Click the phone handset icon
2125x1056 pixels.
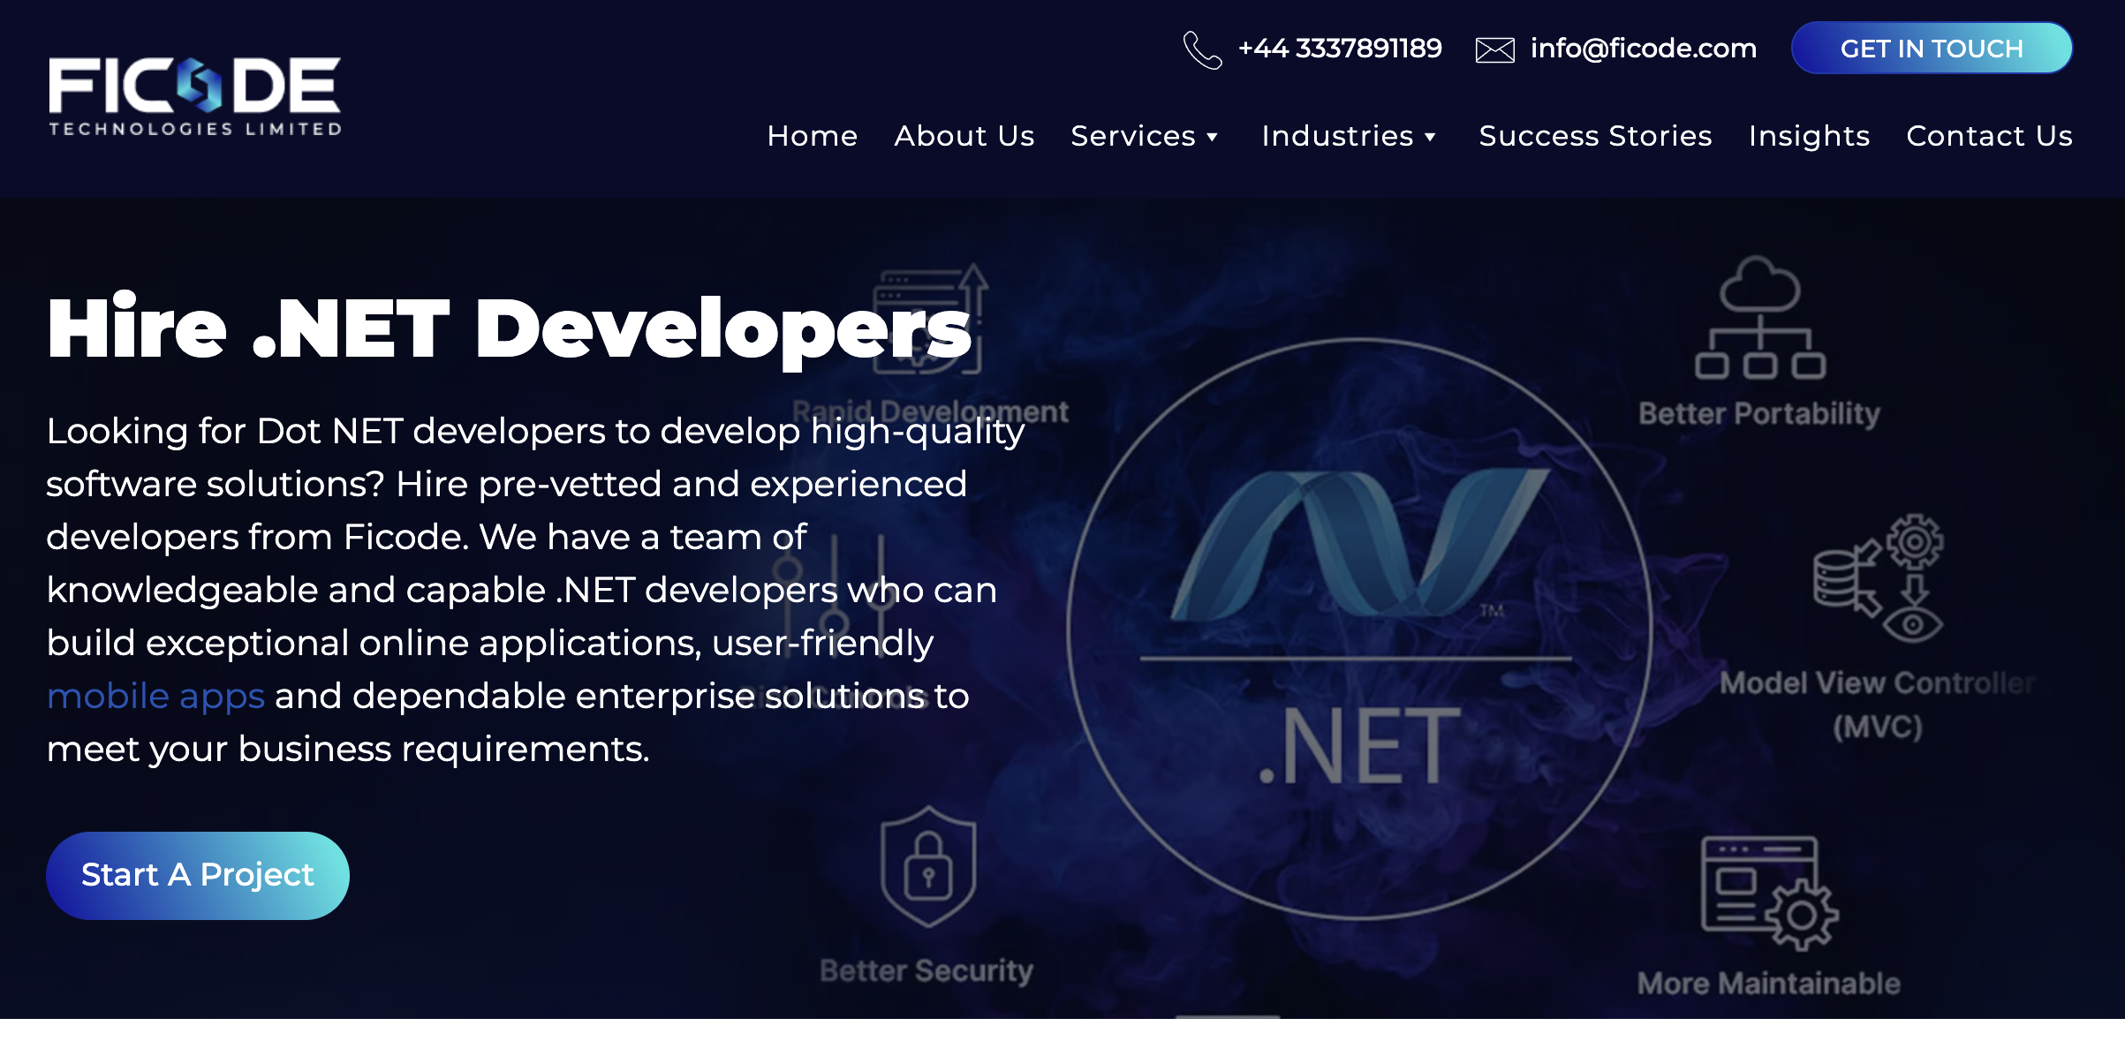tap(1202, 49)
